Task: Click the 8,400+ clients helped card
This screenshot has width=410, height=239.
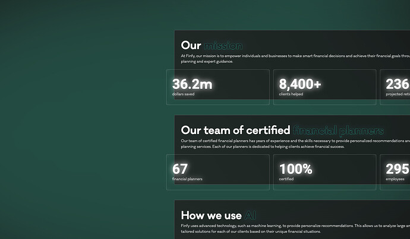Action: point(325,87)
